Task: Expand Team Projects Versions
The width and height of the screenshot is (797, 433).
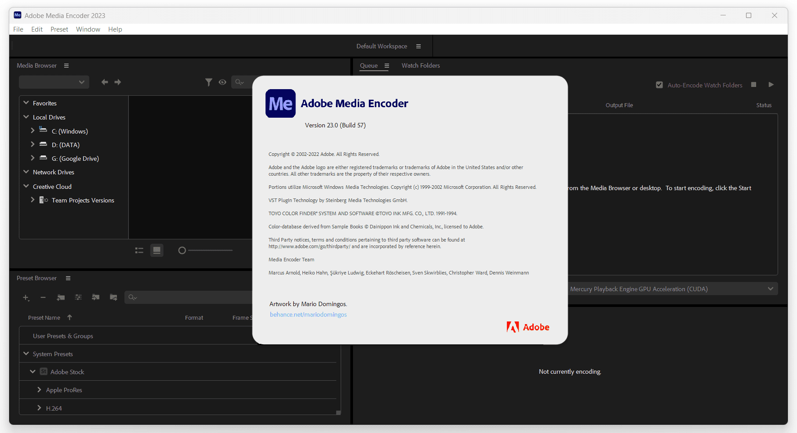Action: click(x=33, y=199)
